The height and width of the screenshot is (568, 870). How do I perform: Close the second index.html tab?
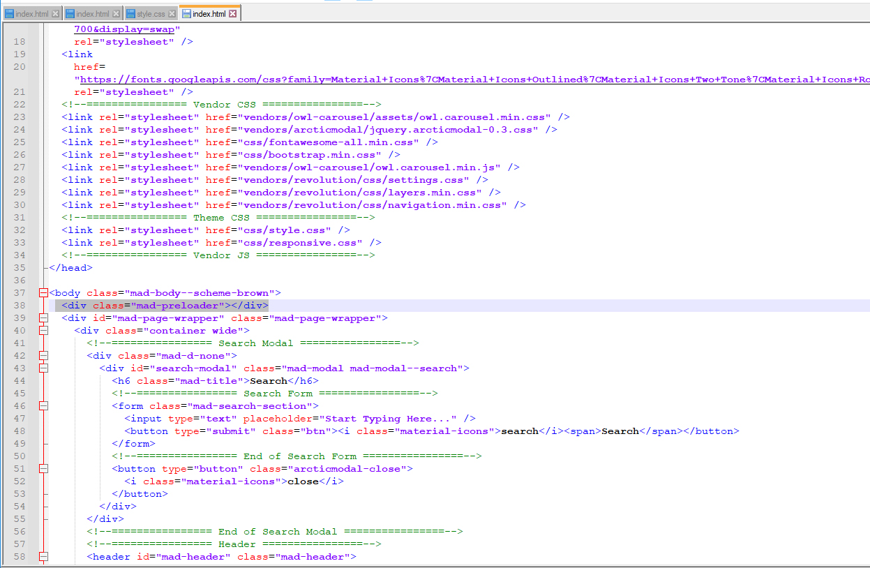click(x=116, y=14)
